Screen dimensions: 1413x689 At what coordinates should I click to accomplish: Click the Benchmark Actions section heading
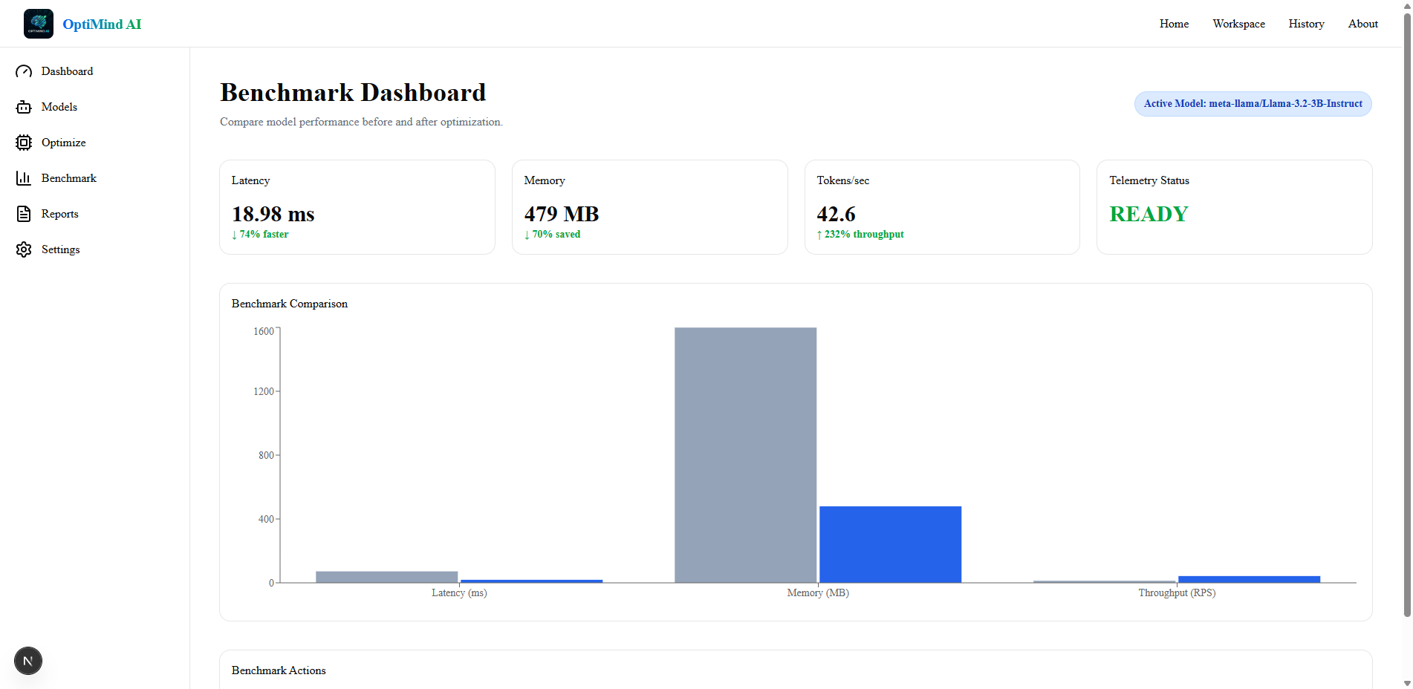click(279, 670)
